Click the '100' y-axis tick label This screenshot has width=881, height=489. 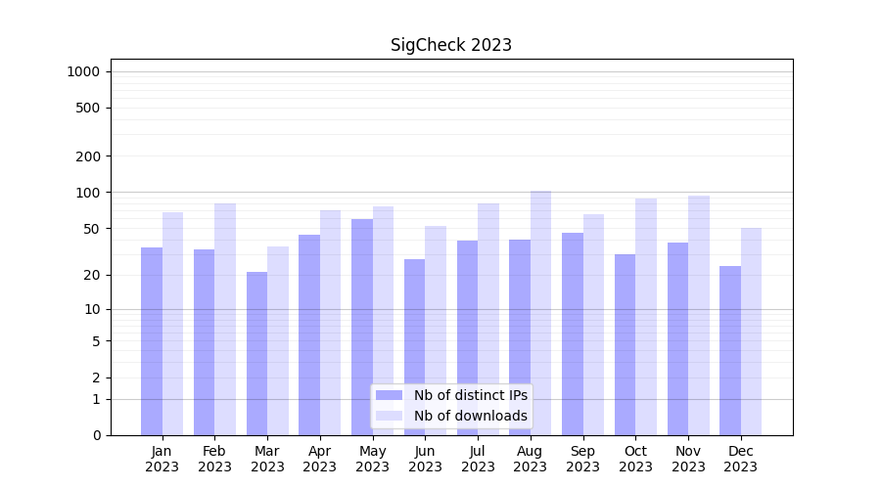tap(88, 193)
